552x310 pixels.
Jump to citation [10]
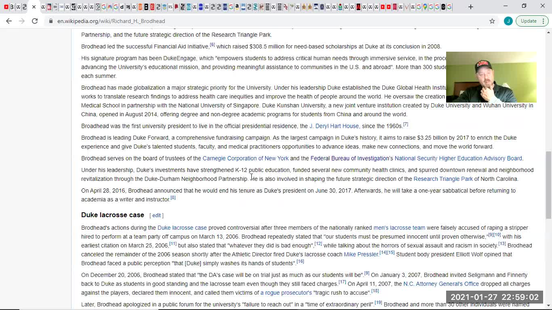pos(497,235)
